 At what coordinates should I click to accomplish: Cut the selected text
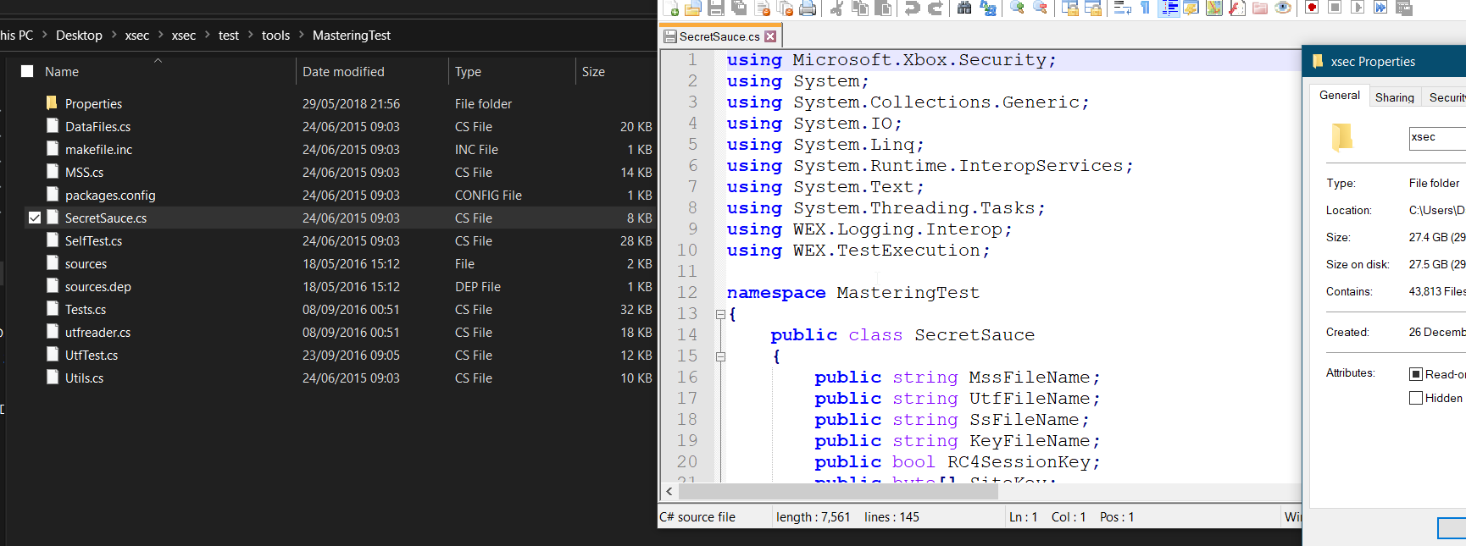point(837,8)
